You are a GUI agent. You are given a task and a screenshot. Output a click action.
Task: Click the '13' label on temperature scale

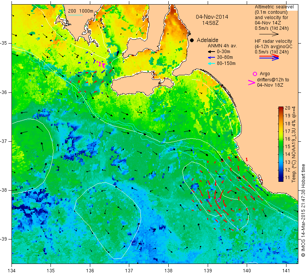click(x=288, y=162)
